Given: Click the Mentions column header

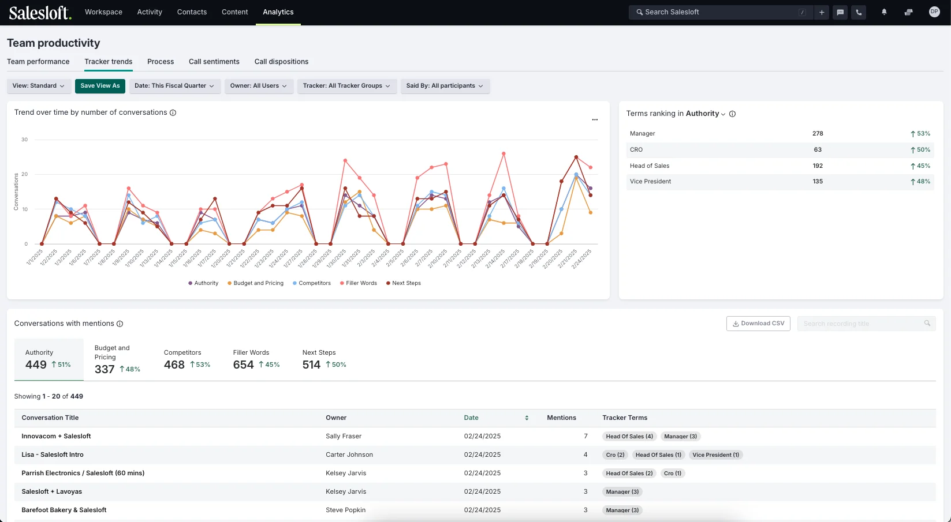Looking at the screenshot, I should point(562,418).
